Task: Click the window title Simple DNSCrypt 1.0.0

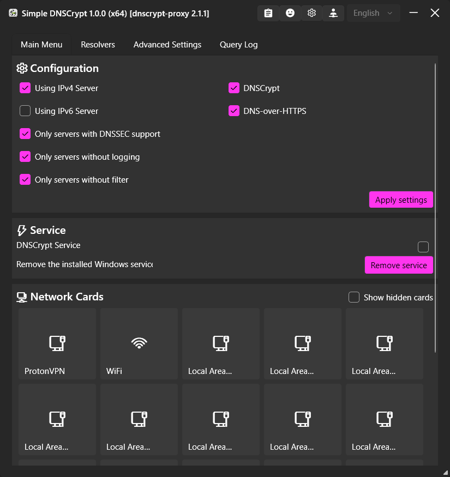Action: pos(116,14)
